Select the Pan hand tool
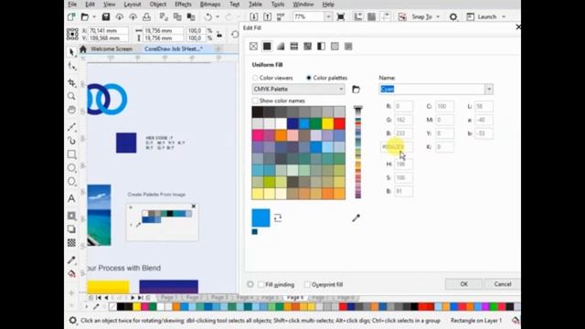 (x=71, y=110)
